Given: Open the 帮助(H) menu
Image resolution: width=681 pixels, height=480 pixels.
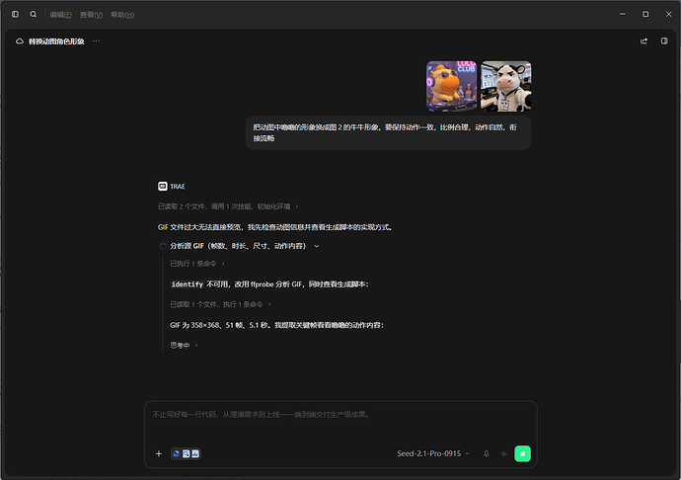Looking at the screenshot, I should (x=122, y=15).
